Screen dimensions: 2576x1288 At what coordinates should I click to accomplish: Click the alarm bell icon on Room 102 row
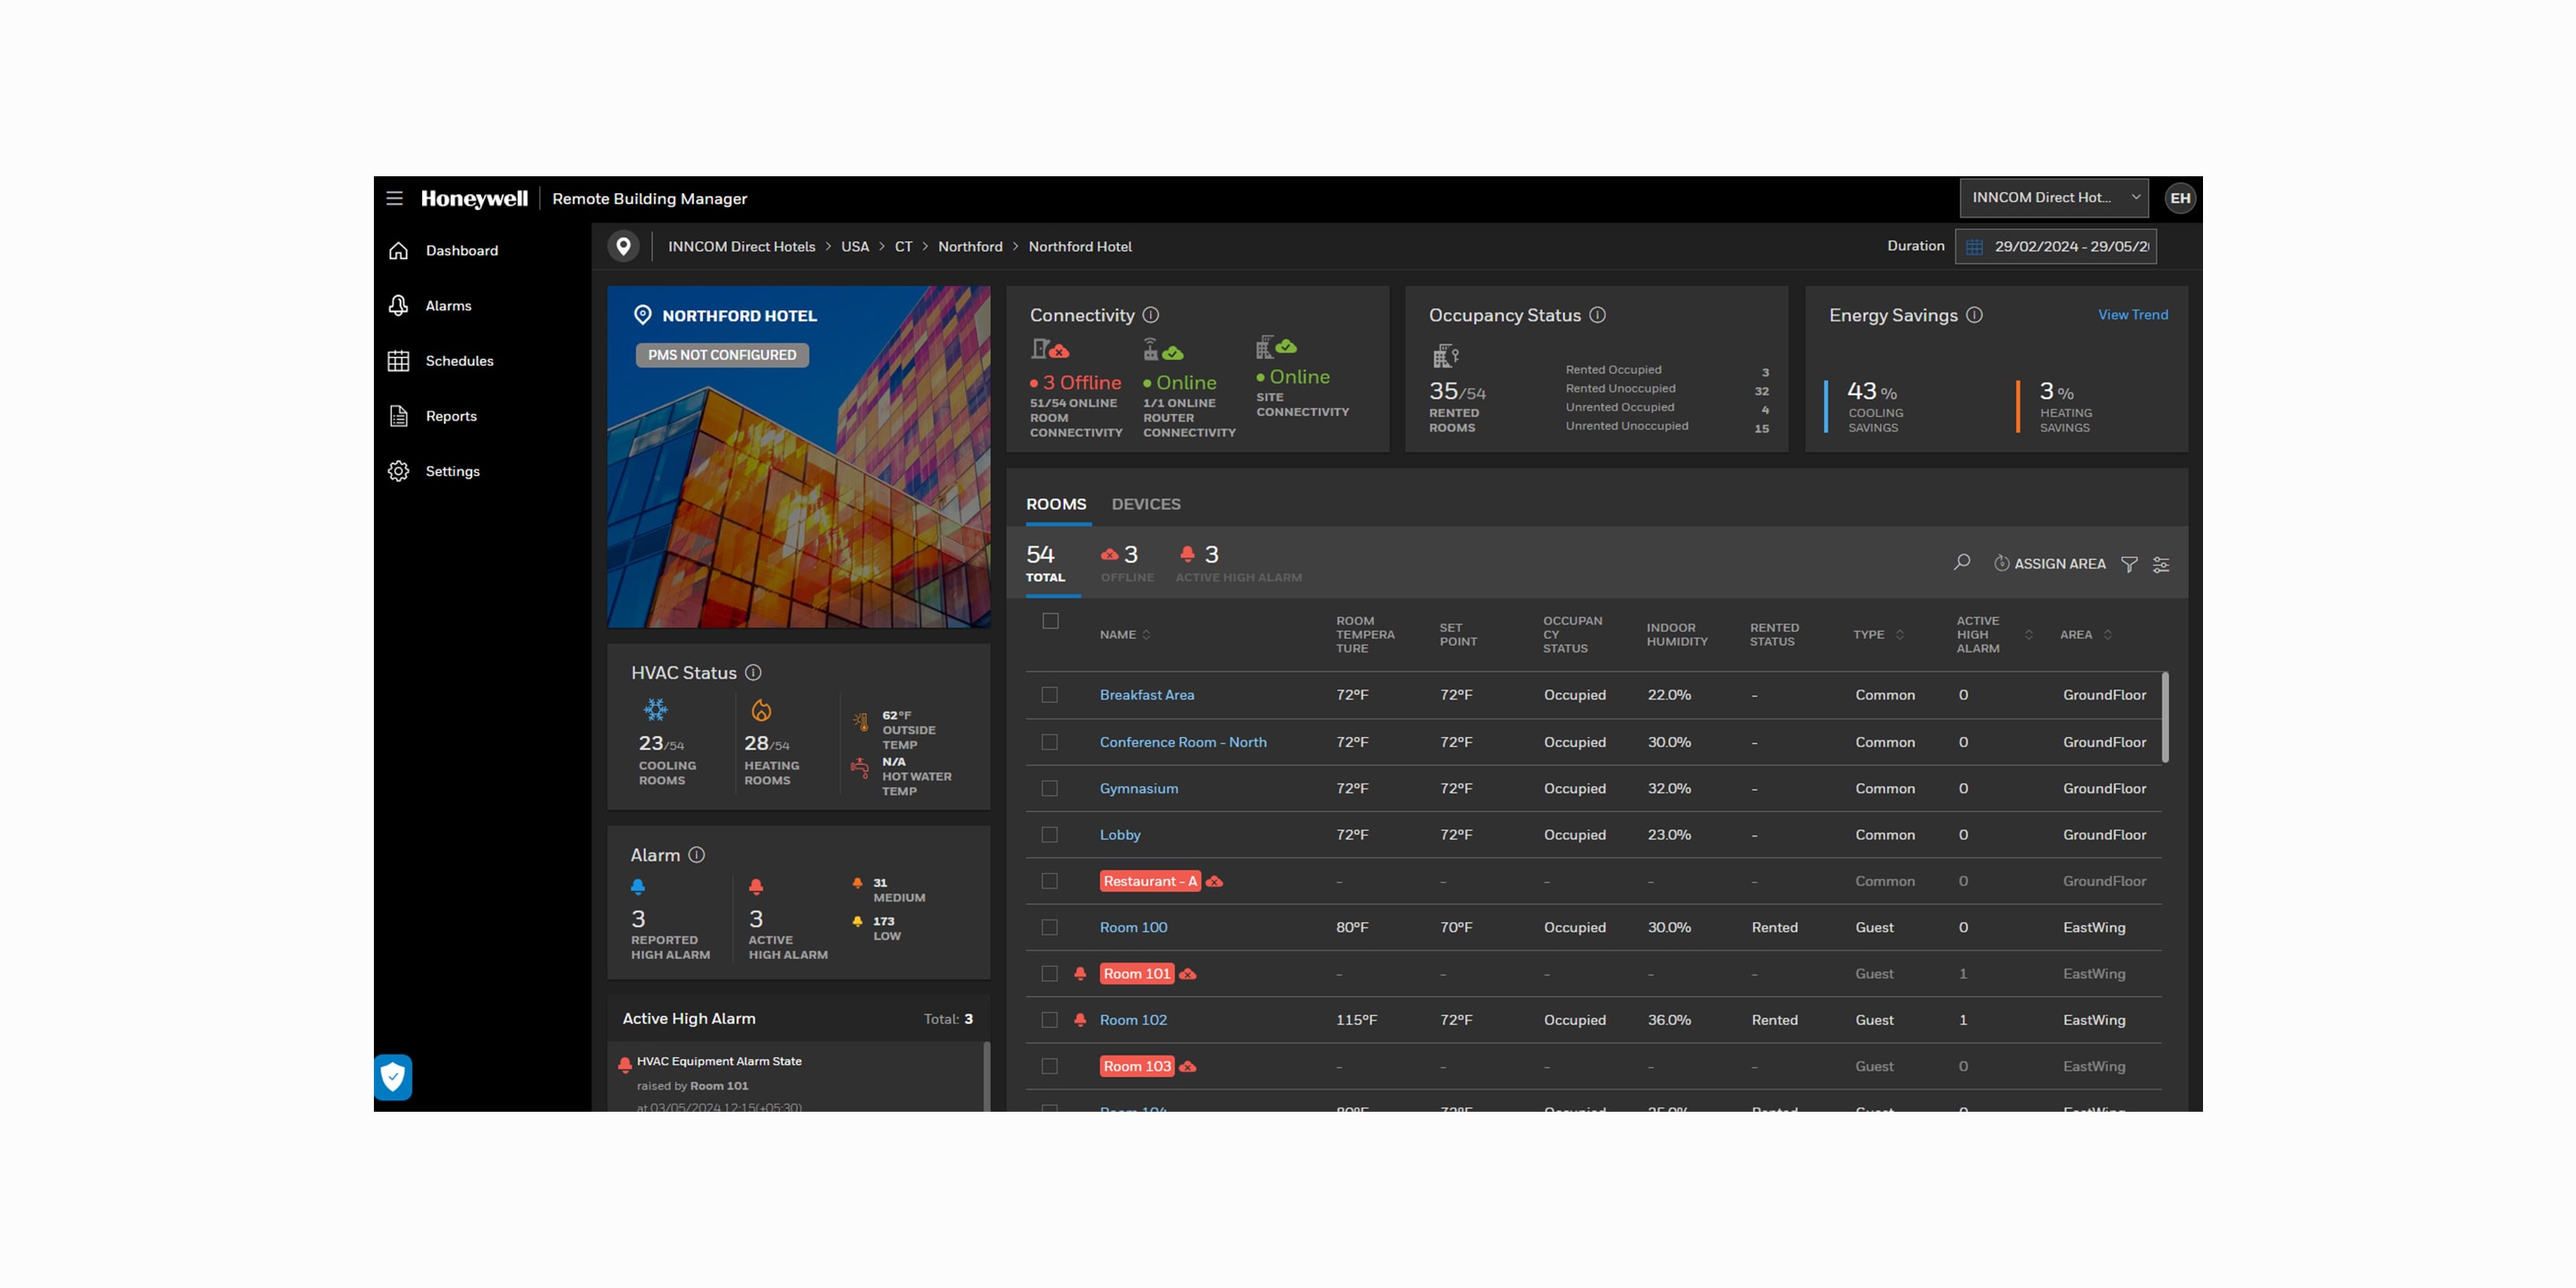click(1080, 1020)
